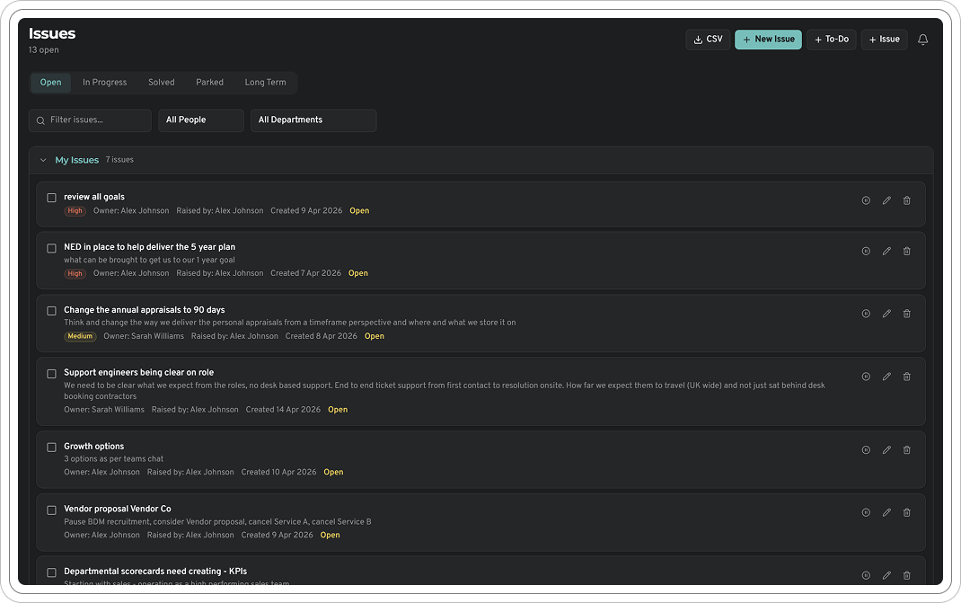The image size is (961, 603).
Task: Switch to the In Progress tab
Action: (x=104, y=82)
